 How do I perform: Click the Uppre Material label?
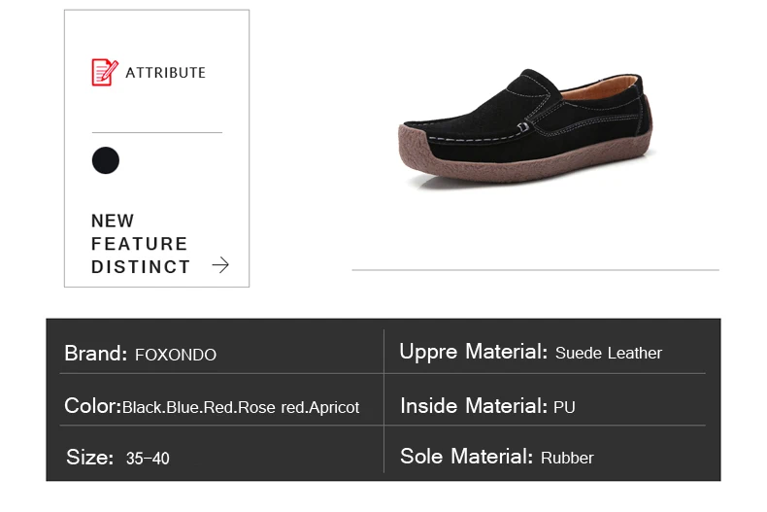[474, 352]
